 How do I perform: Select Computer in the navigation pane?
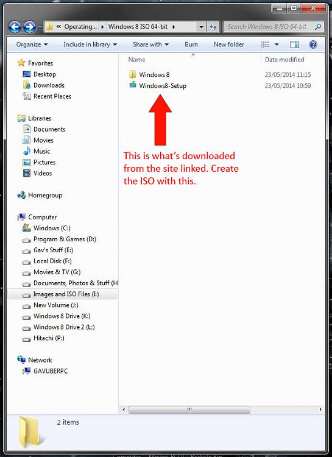click(37, 218)
